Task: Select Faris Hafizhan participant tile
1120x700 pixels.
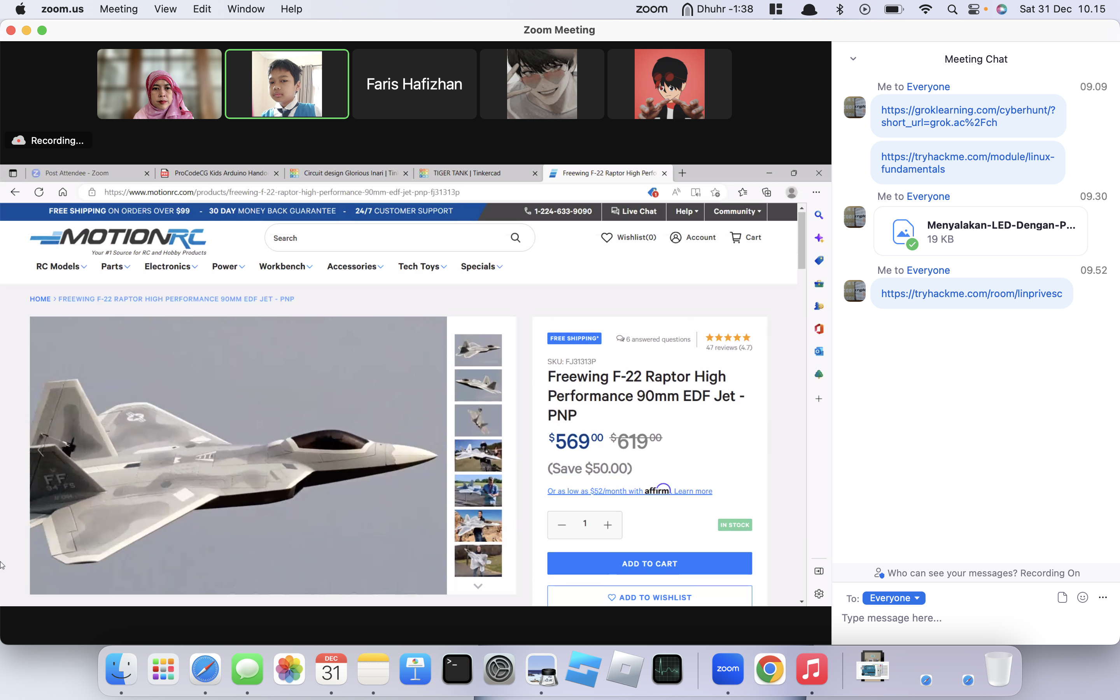Action: point(414,84)
